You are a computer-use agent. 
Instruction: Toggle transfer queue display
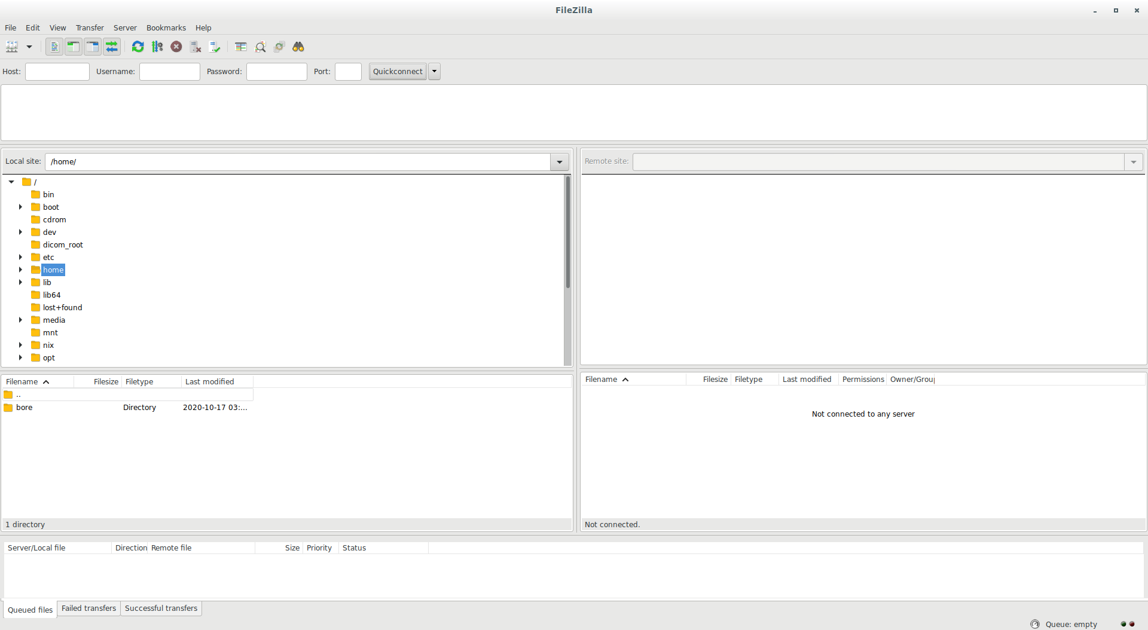click(x=112, y=47)
